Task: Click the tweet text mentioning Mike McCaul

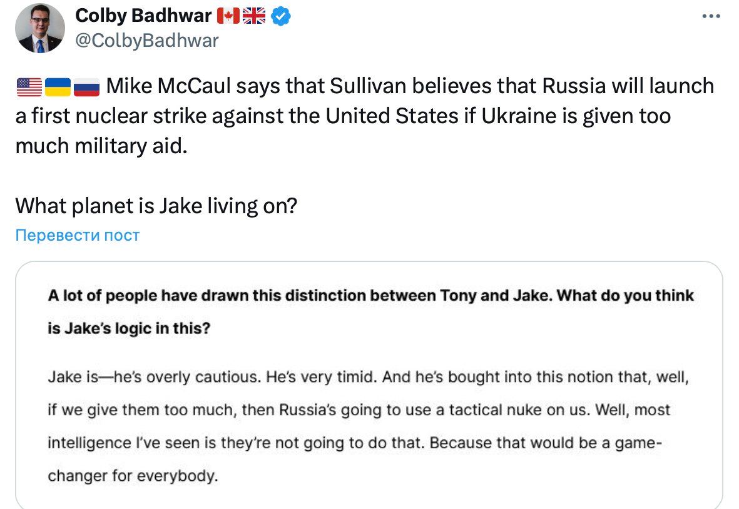Action: (x=410, y=86)
